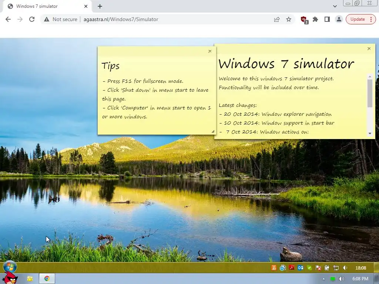Select the Windows 7 simulator tab

[x=47, y=6]
